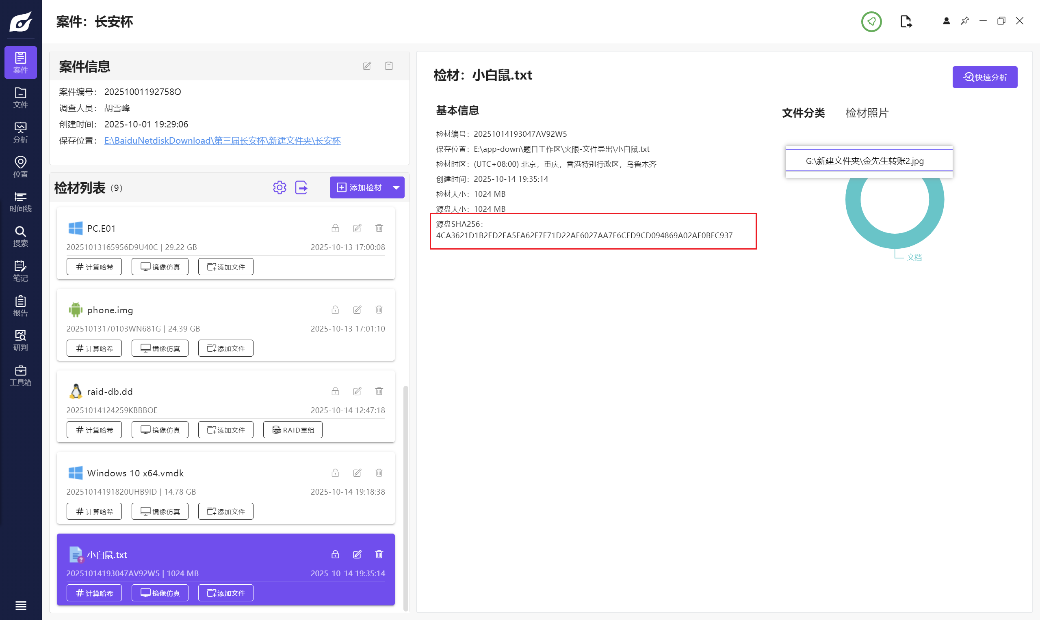Toggle the lock on raid-db.dd

tap(335, 391)
